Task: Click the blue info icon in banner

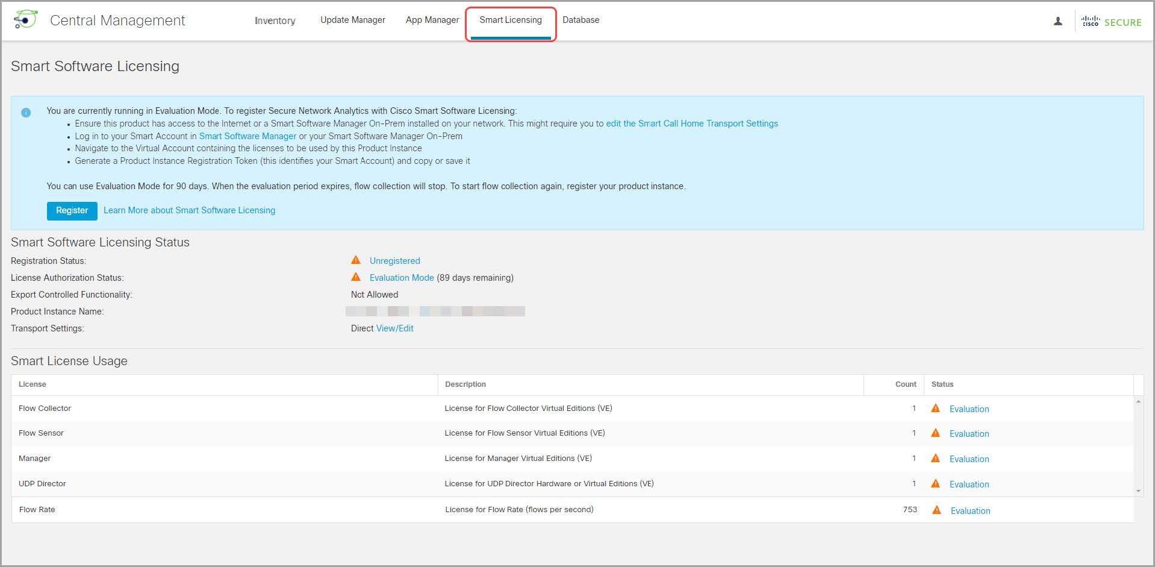Action: (26, 113)
